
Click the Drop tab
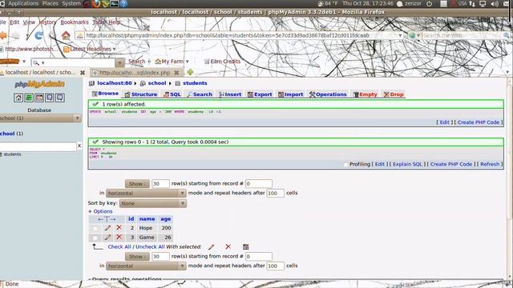click(394, 94)
